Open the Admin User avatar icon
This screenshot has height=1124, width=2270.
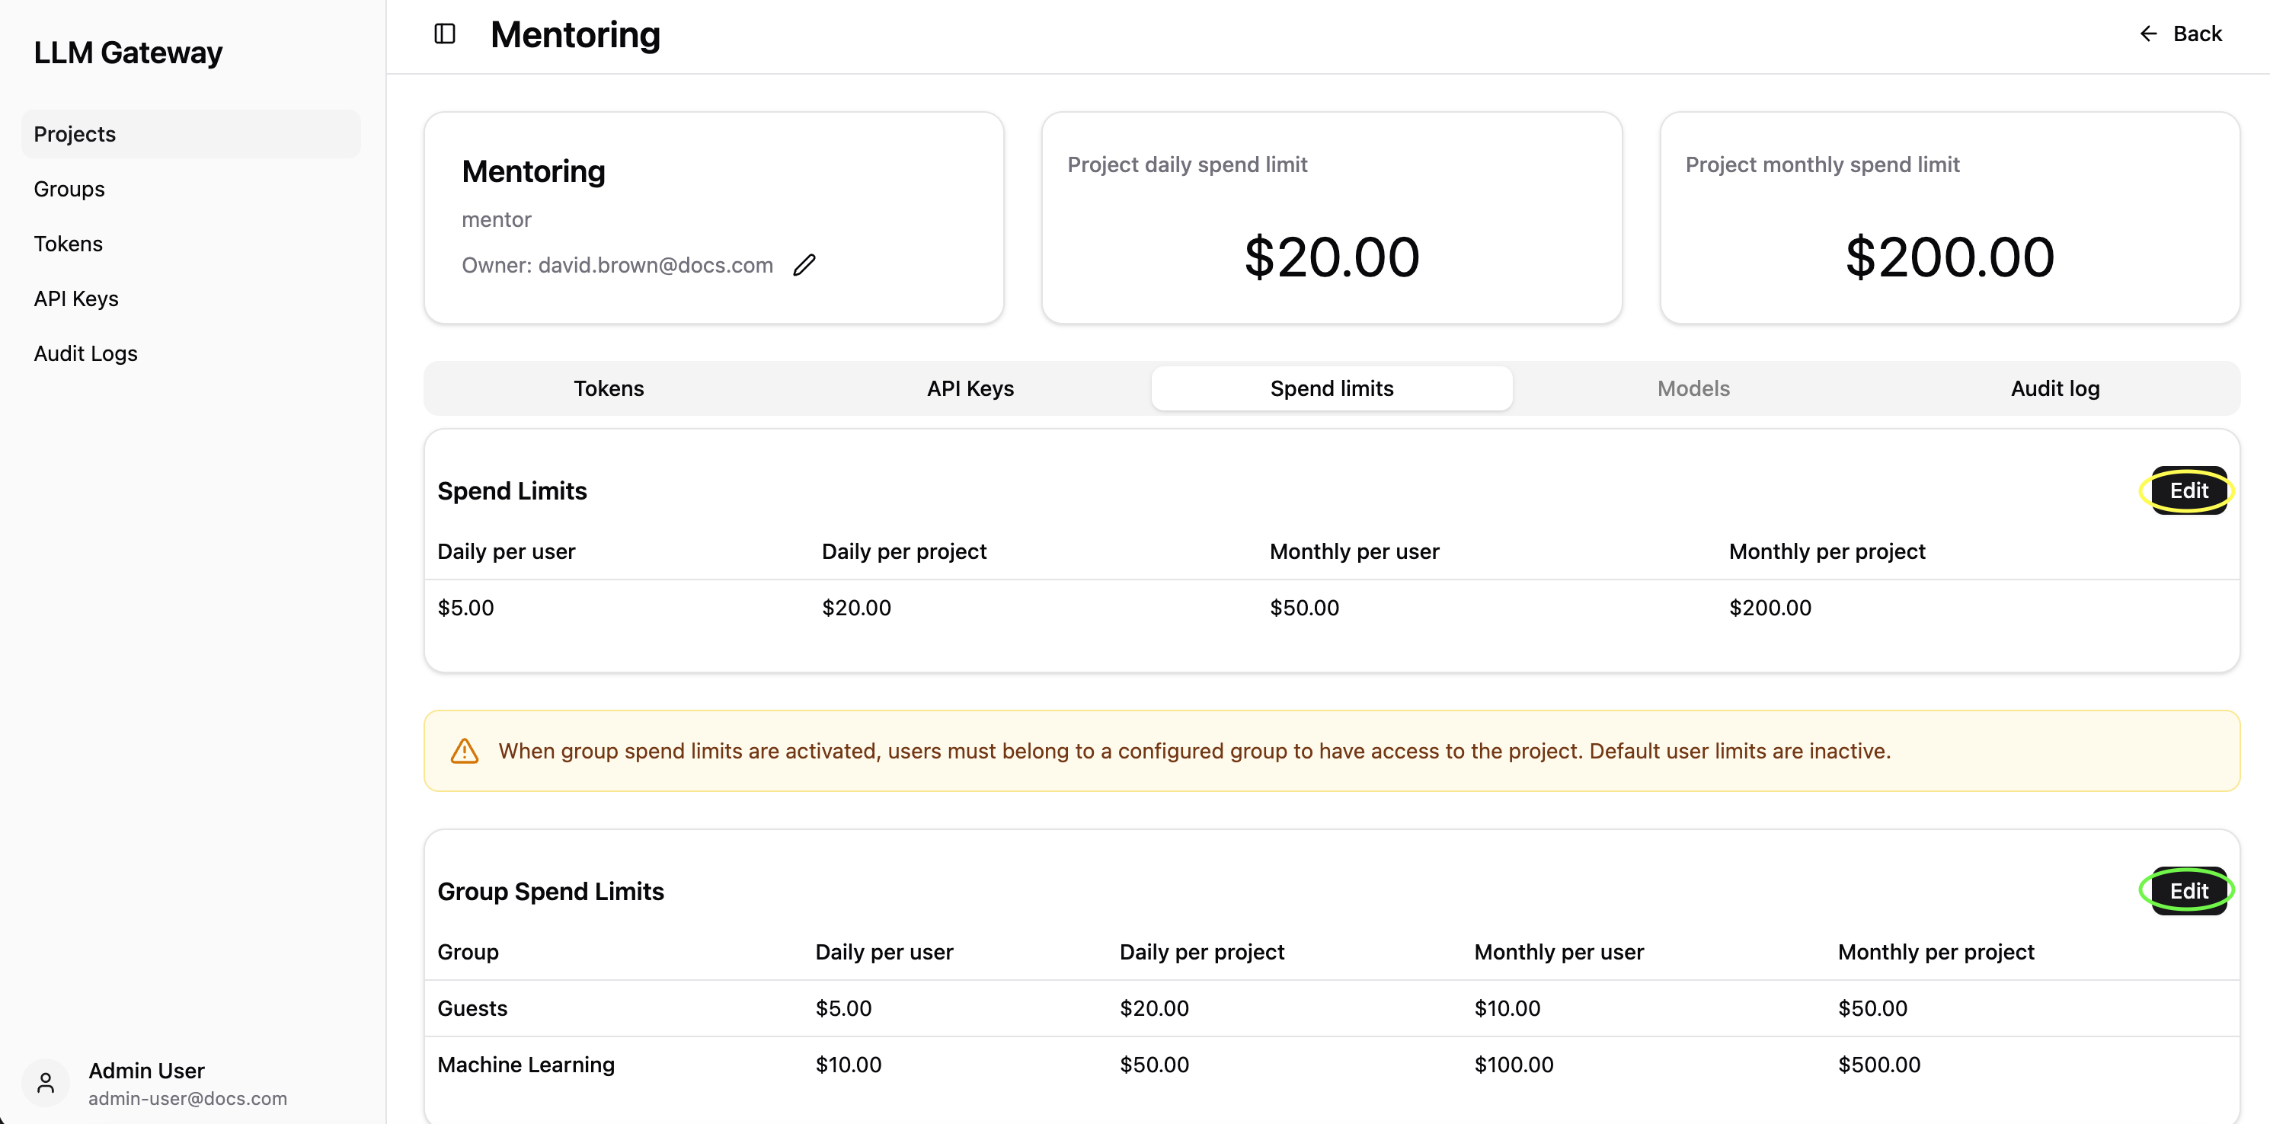pos(46,1083)
